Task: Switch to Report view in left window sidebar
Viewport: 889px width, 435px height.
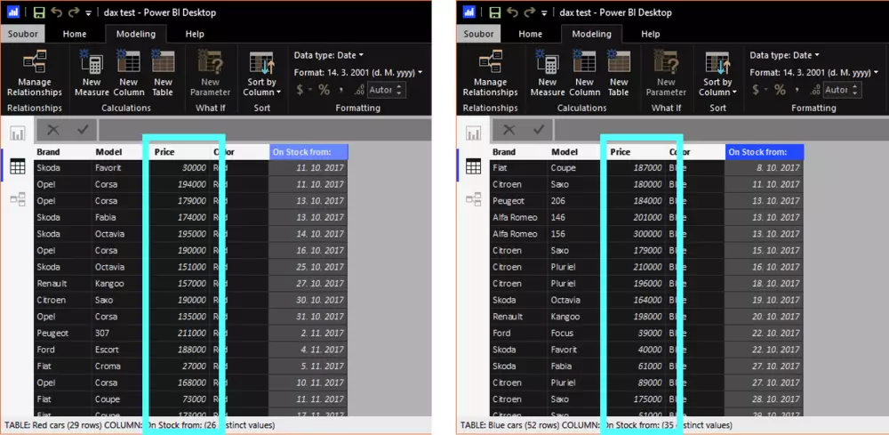Action: (x=18, y=133)
